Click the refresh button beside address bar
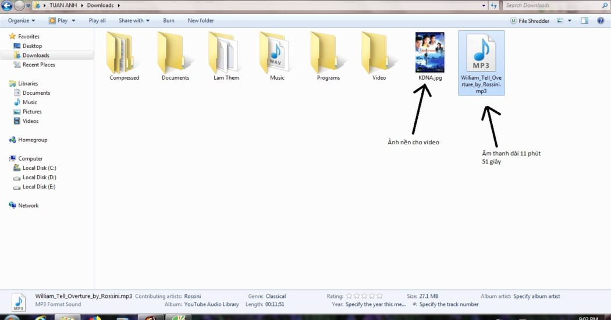Screen dimensions: 611x320 point(493,5)
